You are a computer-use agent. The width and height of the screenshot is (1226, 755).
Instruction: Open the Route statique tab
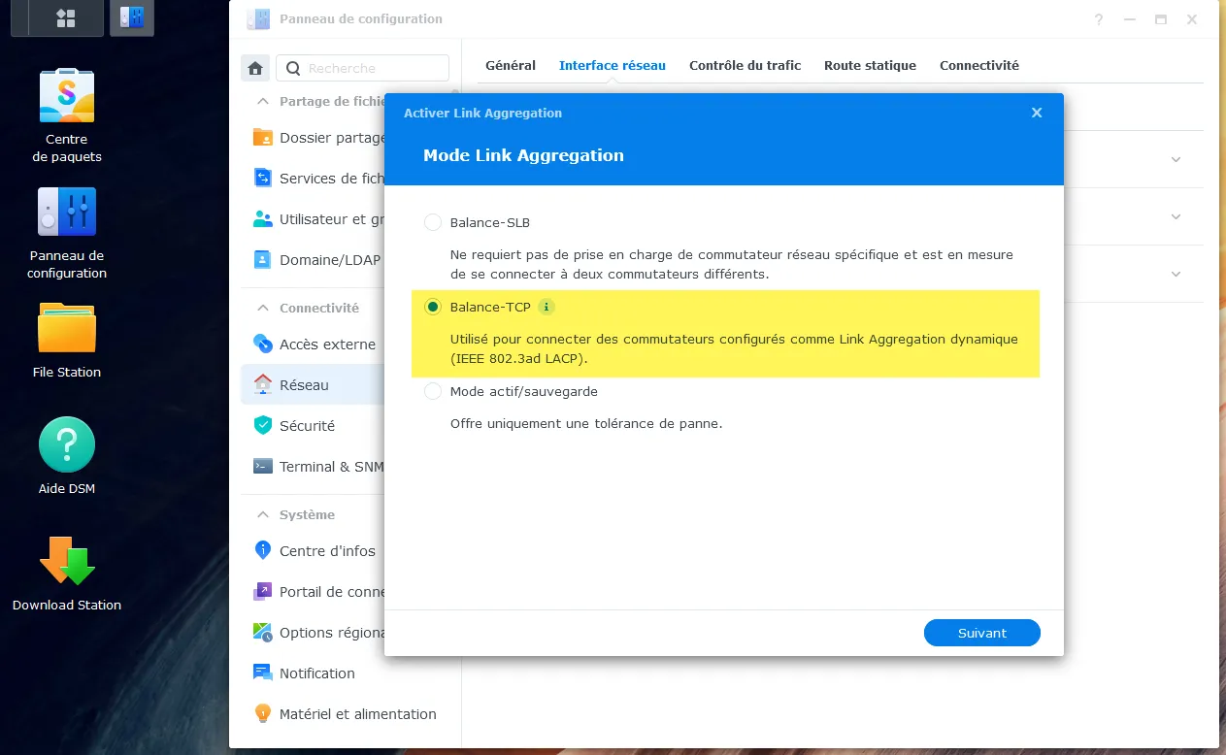click(x=870, y=66)
